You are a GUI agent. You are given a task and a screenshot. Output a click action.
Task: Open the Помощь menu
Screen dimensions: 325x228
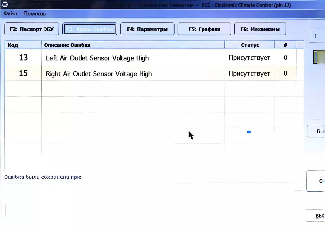(x=35, y=14)
